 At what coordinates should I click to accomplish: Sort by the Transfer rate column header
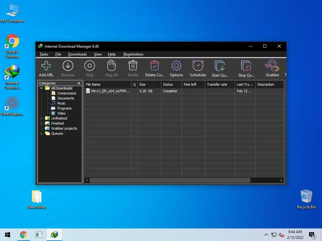pyautogui.click(x=220, y=84)
